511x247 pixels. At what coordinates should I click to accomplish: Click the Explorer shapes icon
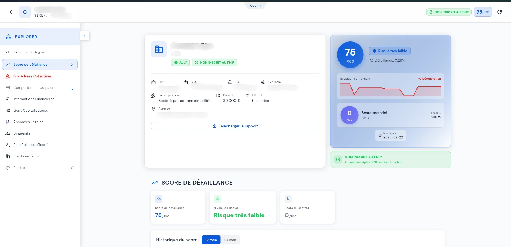click(x=9, y=37)
